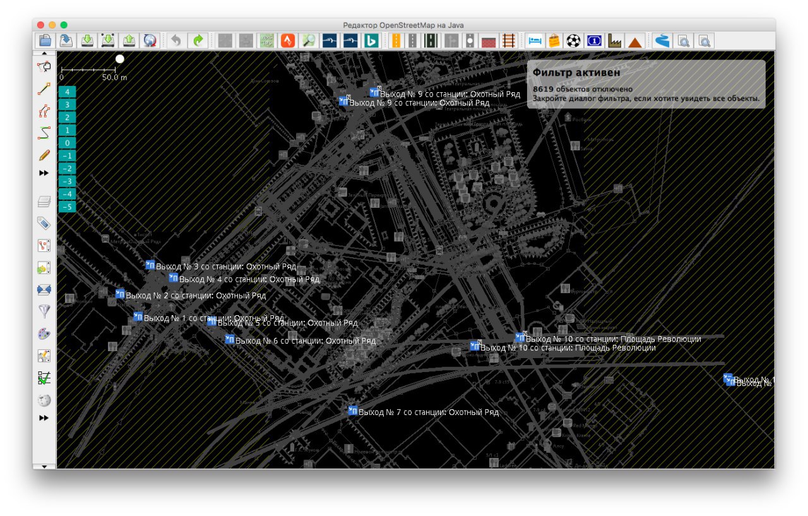Pick the brick wall preset icon
This screenshot has height=516, width=808.
(489, 41)
